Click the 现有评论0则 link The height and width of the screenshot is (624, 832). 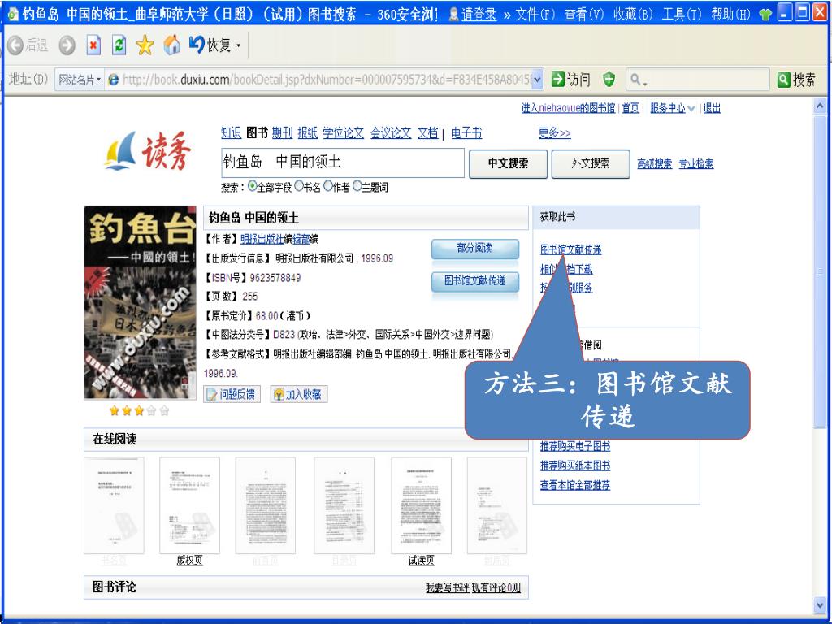coord(496,587)
